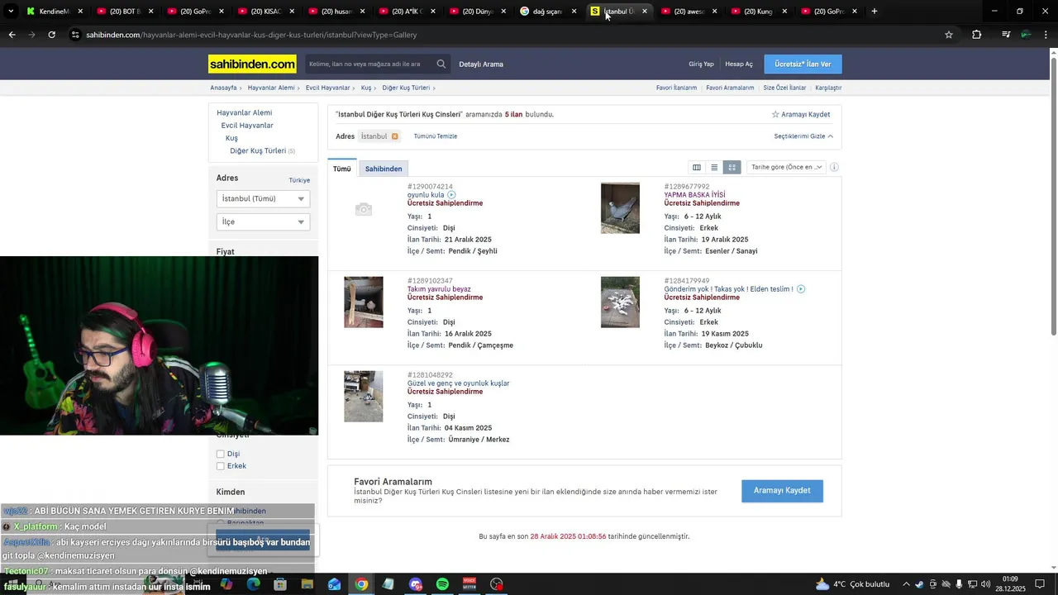
Task: Switch to list view icon
Action: point(714,167)
